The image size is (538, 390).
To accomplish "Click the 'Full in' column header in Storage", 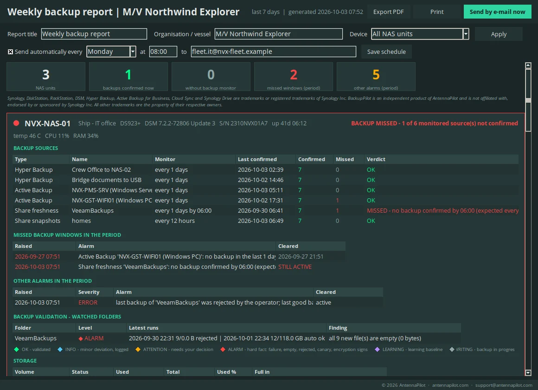I will pyautogui.click(x=262, y=372).
